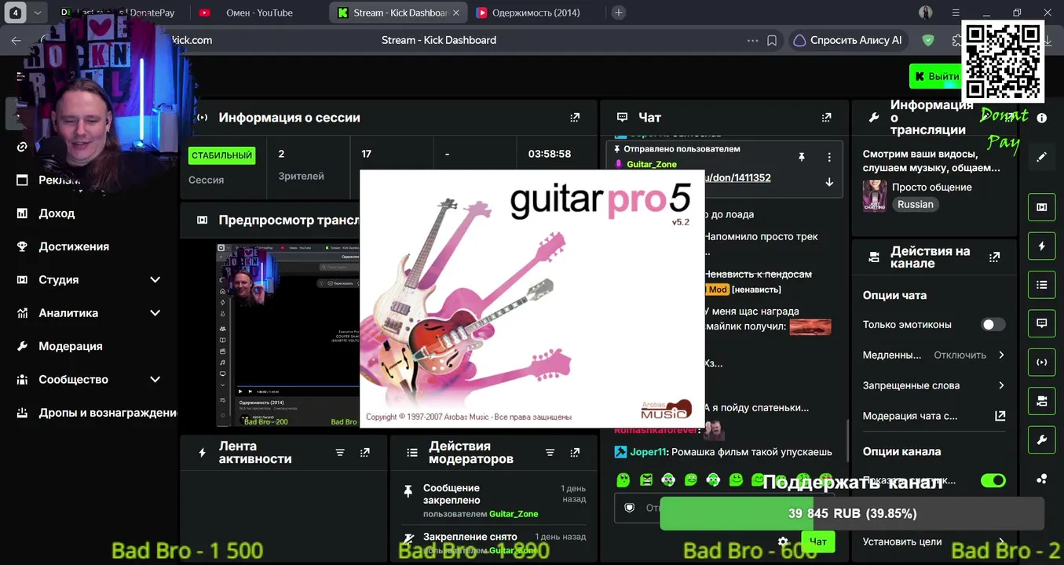The width and height of the screenshot is (1064, 565).
Task: Click the green shield protection icon
Action: pyautogui.click(x=928, y=40)
